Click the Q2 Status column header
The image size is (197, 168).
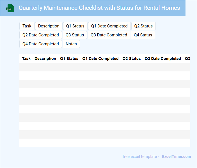pos(132,59)
